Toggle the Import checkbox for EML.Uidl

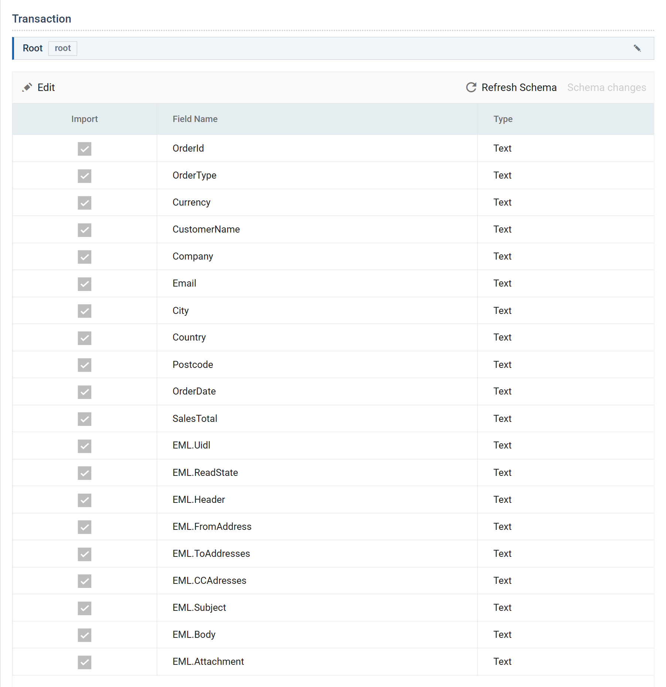pos(85,446)
